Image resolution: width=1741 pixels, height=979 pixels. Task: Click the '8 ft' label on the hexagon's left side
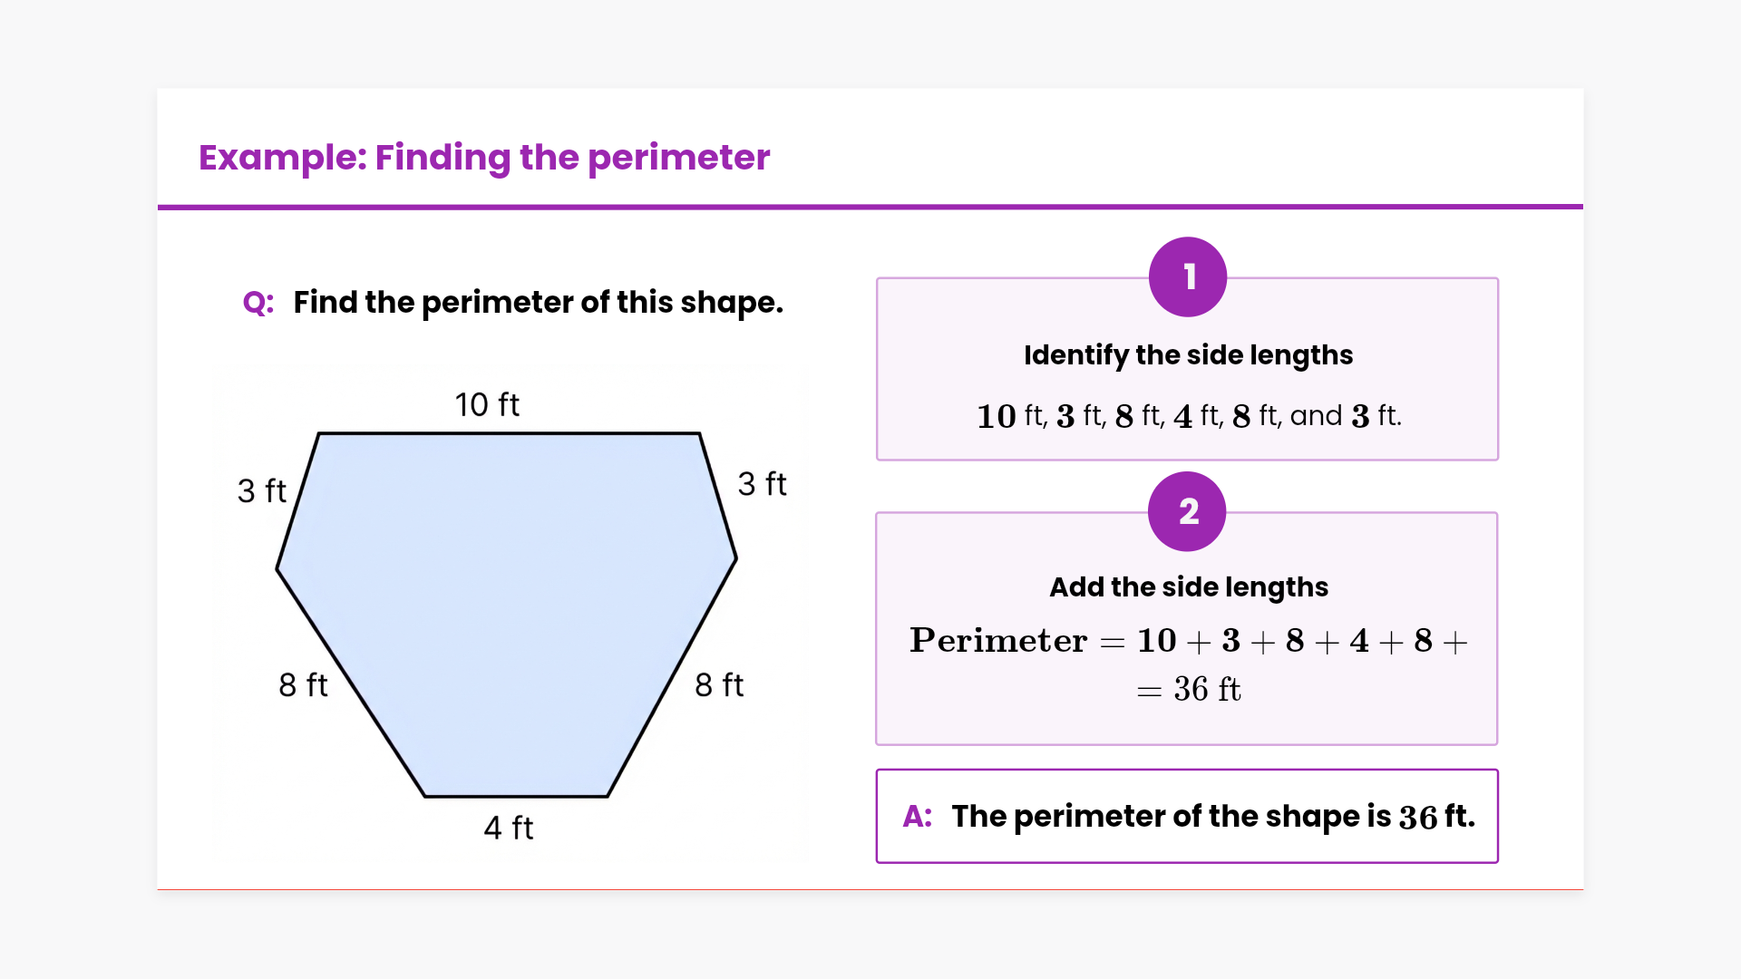click(x=303, y=685)
